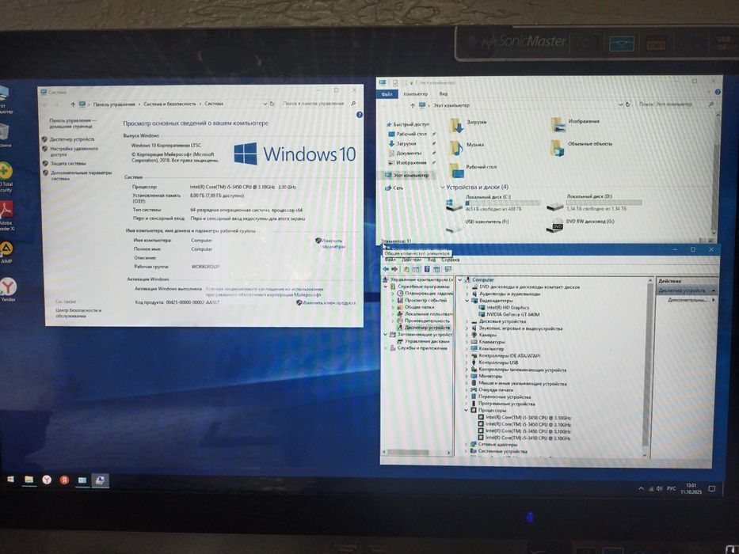This screenshot has width=739, height=554.
Task: Expand the Клавиатуры device category
Action: coord(467,342)
